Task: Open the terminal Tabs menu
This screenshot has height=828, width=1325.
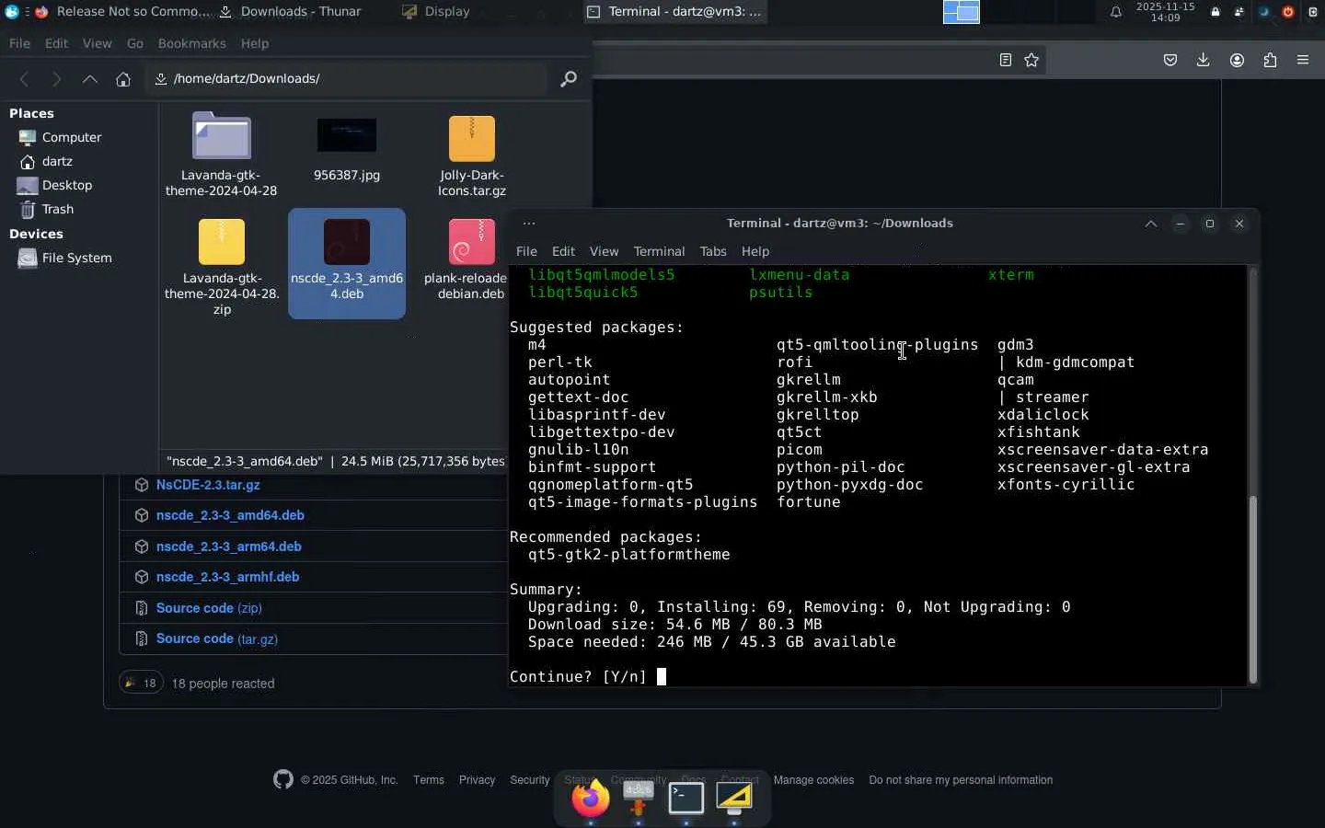Action: [x=713, y=251]
